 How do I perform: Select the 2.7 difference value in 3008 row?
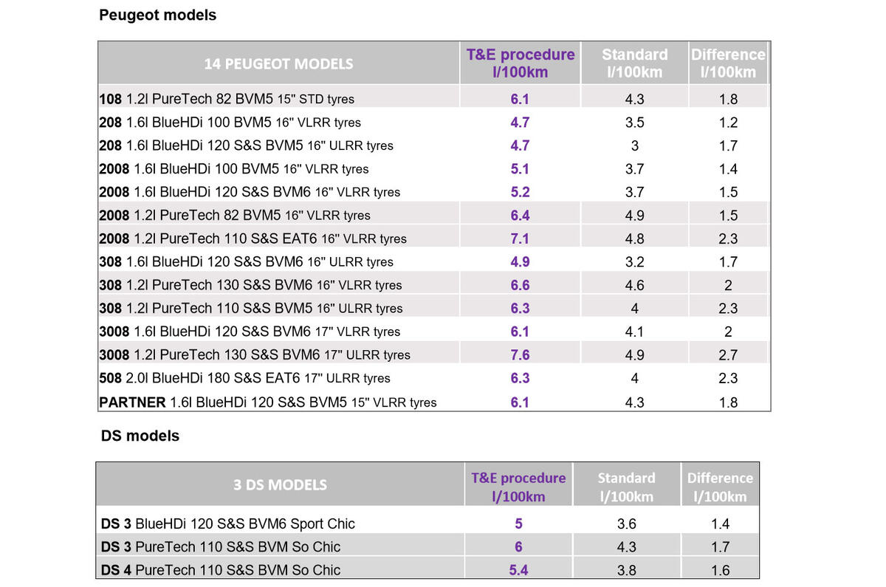[x=728, y=355]
